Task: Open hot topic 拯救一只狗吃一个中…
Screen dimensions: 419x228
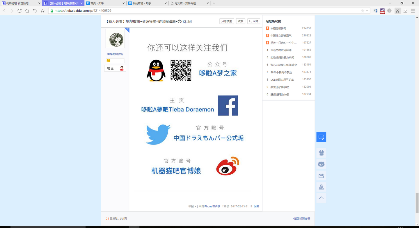Action: tap(284, 43)
